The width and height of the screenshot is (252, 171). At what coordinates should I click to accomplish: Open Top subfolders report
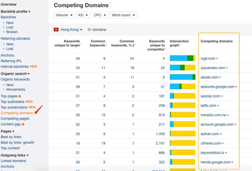tap(12, 102)
